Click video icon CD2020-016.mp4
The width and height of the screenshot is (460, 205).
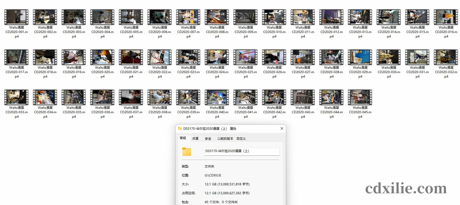[x=446, y=17]
